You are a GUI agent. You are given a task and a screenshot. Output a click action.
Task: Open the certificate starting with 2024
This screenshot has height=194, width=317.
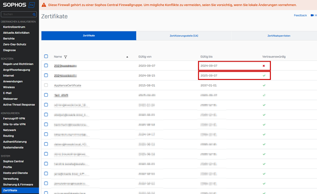click(65, 76)
